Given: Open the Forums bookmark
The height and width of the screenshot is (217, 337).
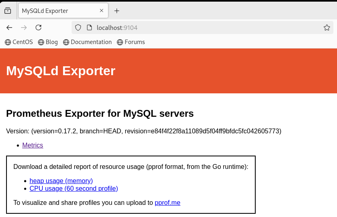Looking at the screenshot, I should click(x=131, y=42).
